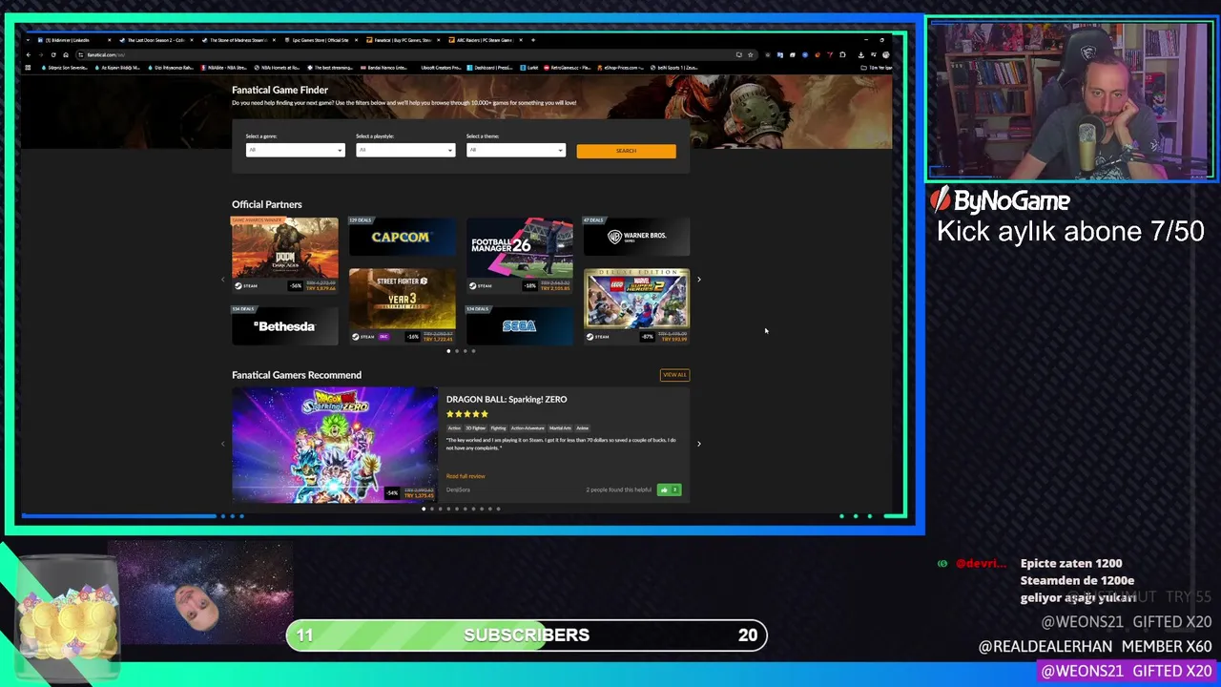
Task: Click the SUBSCRIBERS progress bar on stream overlay
Action: 527,635
